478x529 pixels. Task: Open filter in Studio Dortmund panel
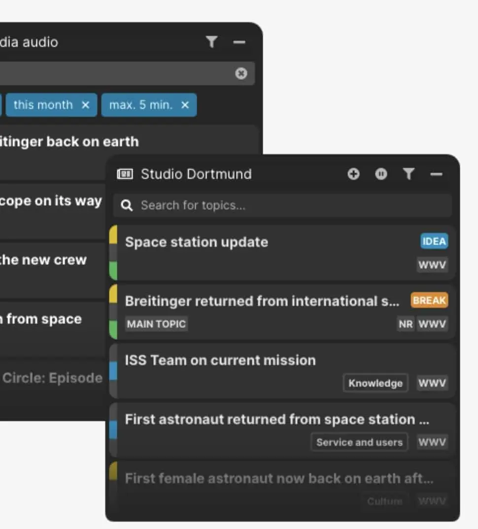[x=409, y=174]
